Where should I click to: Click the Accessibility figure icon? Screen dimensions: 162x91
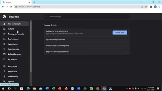tap(4, 76)
